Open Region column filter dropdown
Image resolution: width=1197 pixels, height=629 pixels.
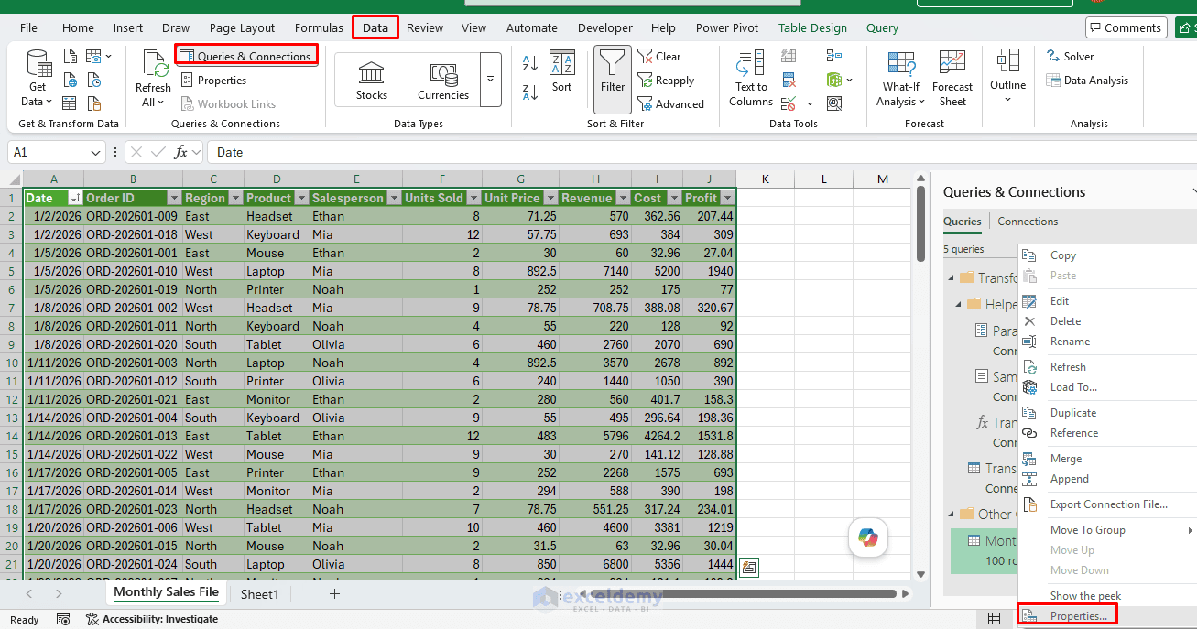(234, 198)
